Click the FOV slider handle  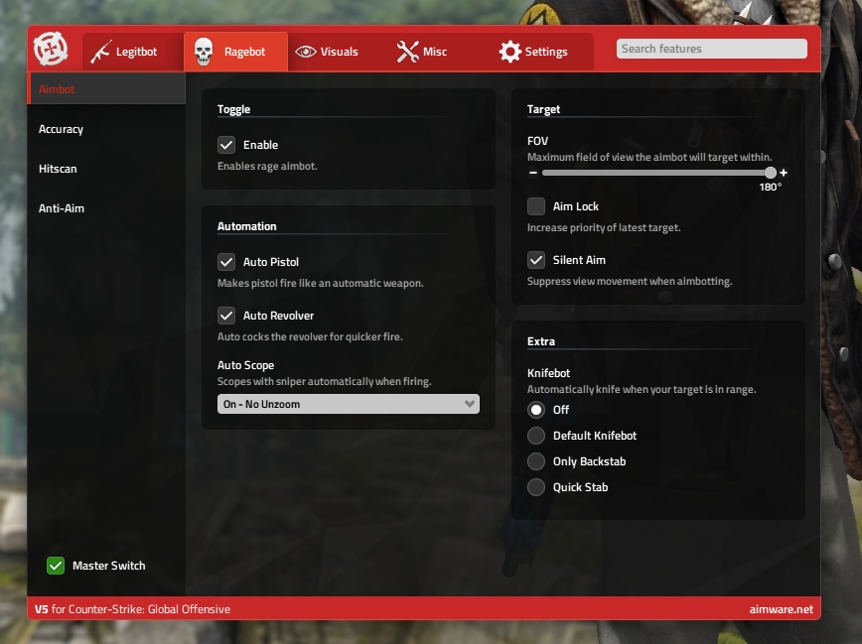(771, 173)
